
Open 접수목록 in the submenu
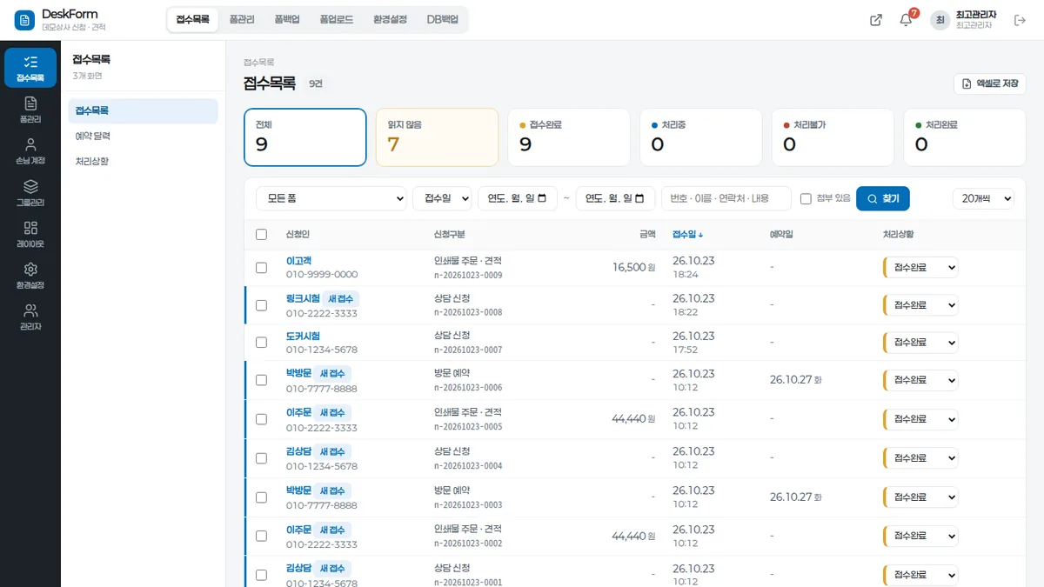click(x=143, y=111)
